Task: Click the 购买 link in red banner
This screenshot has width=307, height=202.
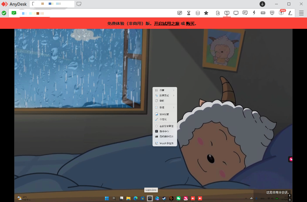Action: [190, 23]
